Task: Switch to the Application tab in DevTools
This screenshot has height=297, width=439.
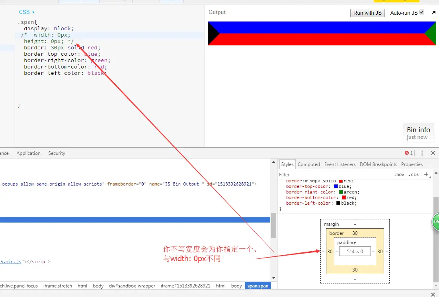Action: point(28,153)
